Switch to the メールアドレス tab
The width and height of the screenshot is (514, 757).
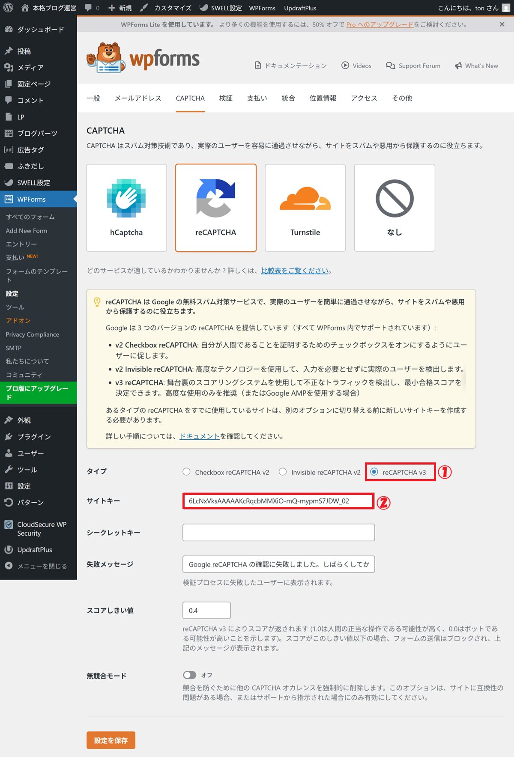pos(138,98)
